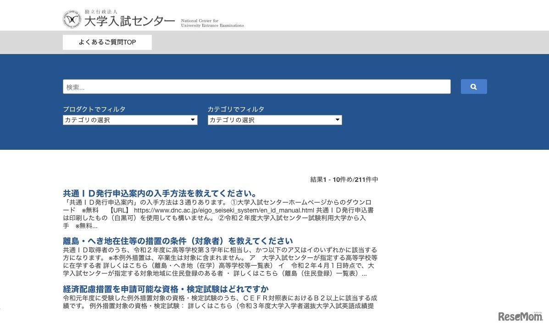Click the dropdown arrow on the product filter
549x327 pixels.
point(192,120)
